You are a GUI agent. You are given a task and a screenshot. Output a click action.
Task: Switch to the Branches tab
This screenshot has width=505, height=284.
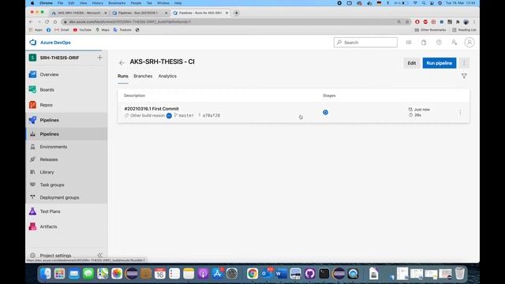(143, 77)
